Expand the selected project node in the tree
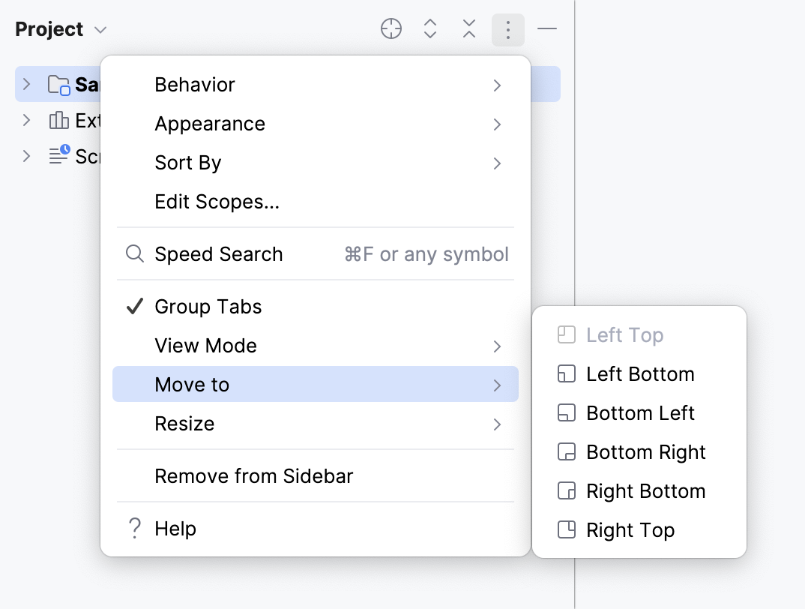 pos(27,84)
